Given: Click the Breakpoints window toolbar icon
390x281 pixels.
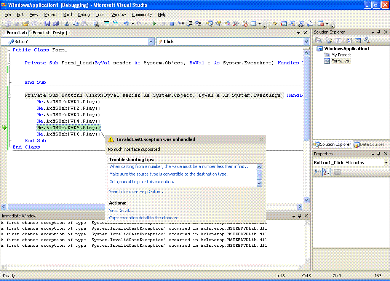Looking at the screenshot, I should (x=321, y=24).
